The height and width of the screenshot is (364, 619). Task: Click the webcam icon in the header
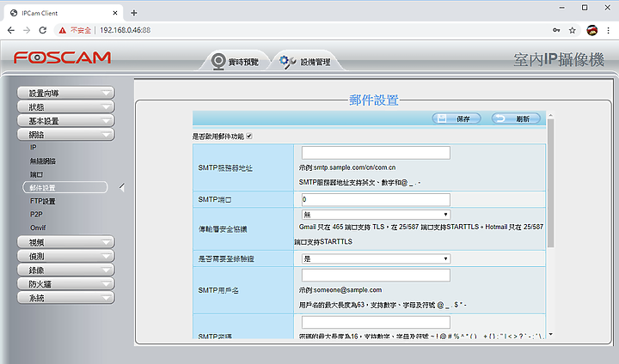(x=218, y=62)
